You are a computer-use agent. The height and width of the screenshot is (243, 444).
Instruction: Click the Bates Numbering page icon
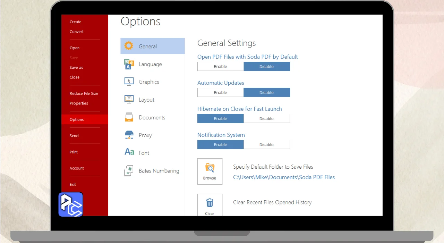[x=129, y=171]
